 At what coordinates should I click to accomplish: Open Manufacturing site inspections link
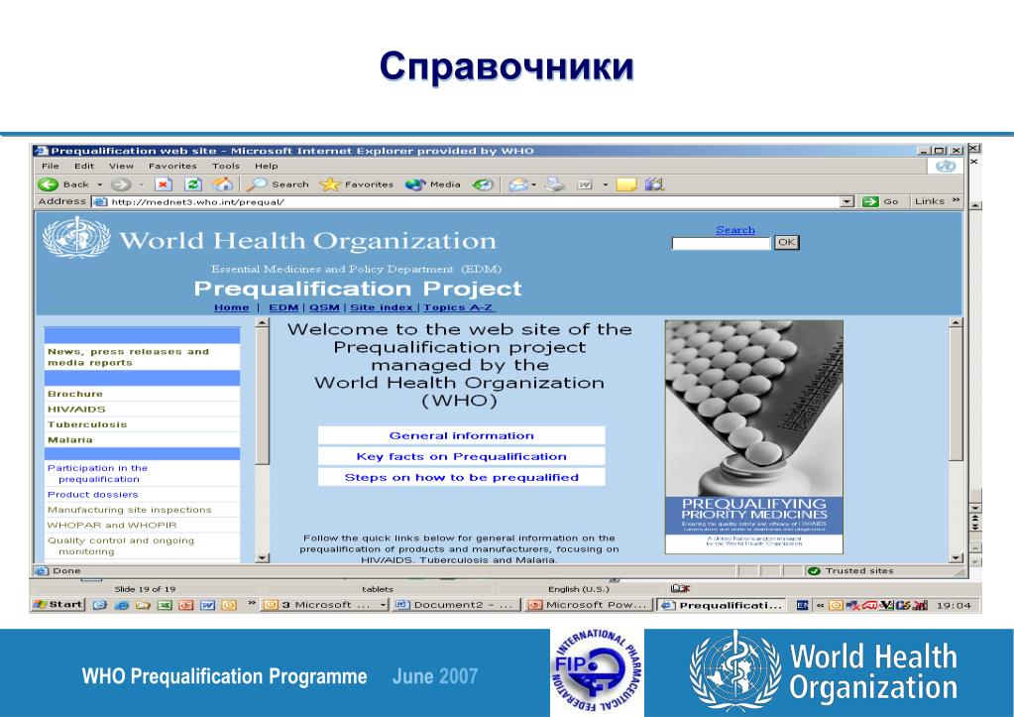coord(129,510)
